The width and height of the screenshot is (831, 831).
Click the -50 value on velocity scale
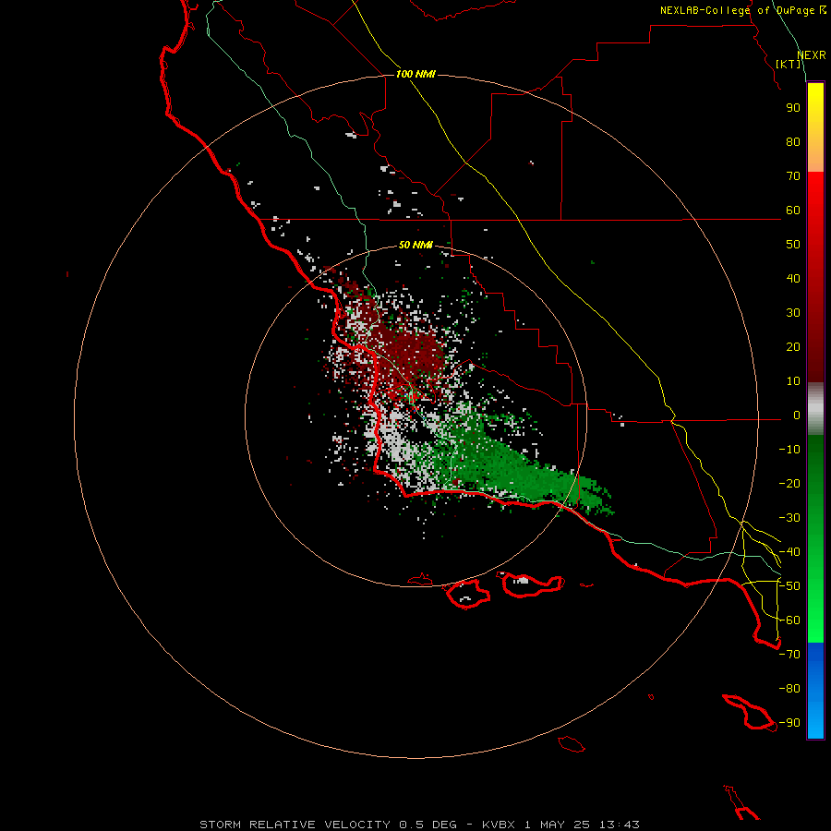pos(789,586)
